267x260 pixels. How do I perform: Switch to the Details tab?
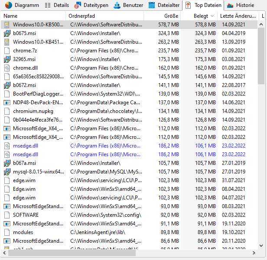[57, 5]
